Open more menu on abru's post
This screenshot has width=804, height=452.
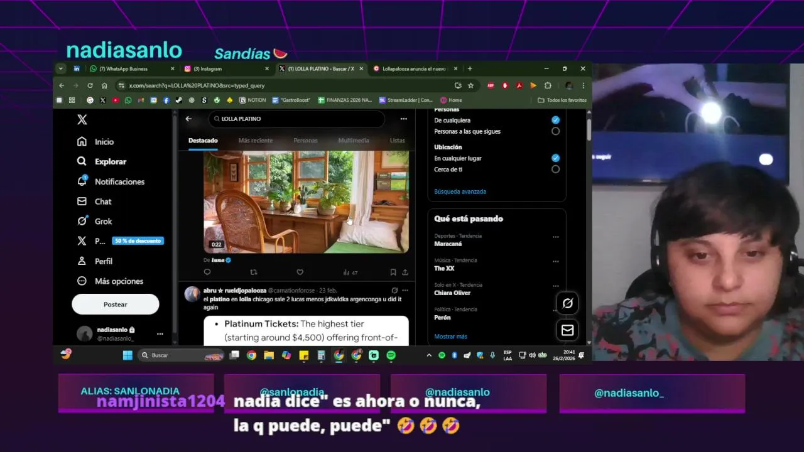(405, 291)
